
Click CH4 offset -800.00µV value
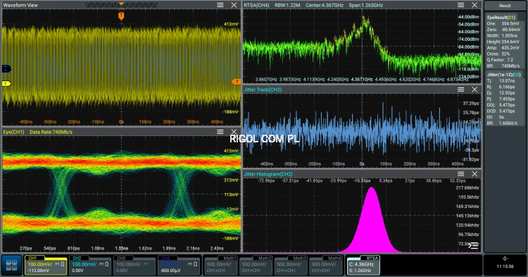171,270
